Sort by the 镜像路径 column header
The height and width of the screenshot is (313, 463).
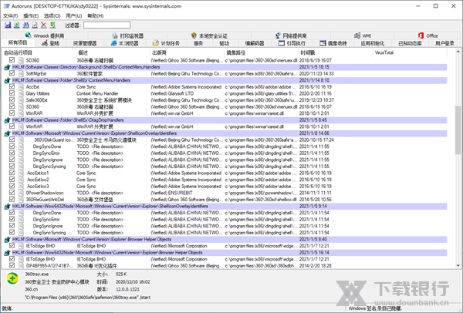coord(262,52)
